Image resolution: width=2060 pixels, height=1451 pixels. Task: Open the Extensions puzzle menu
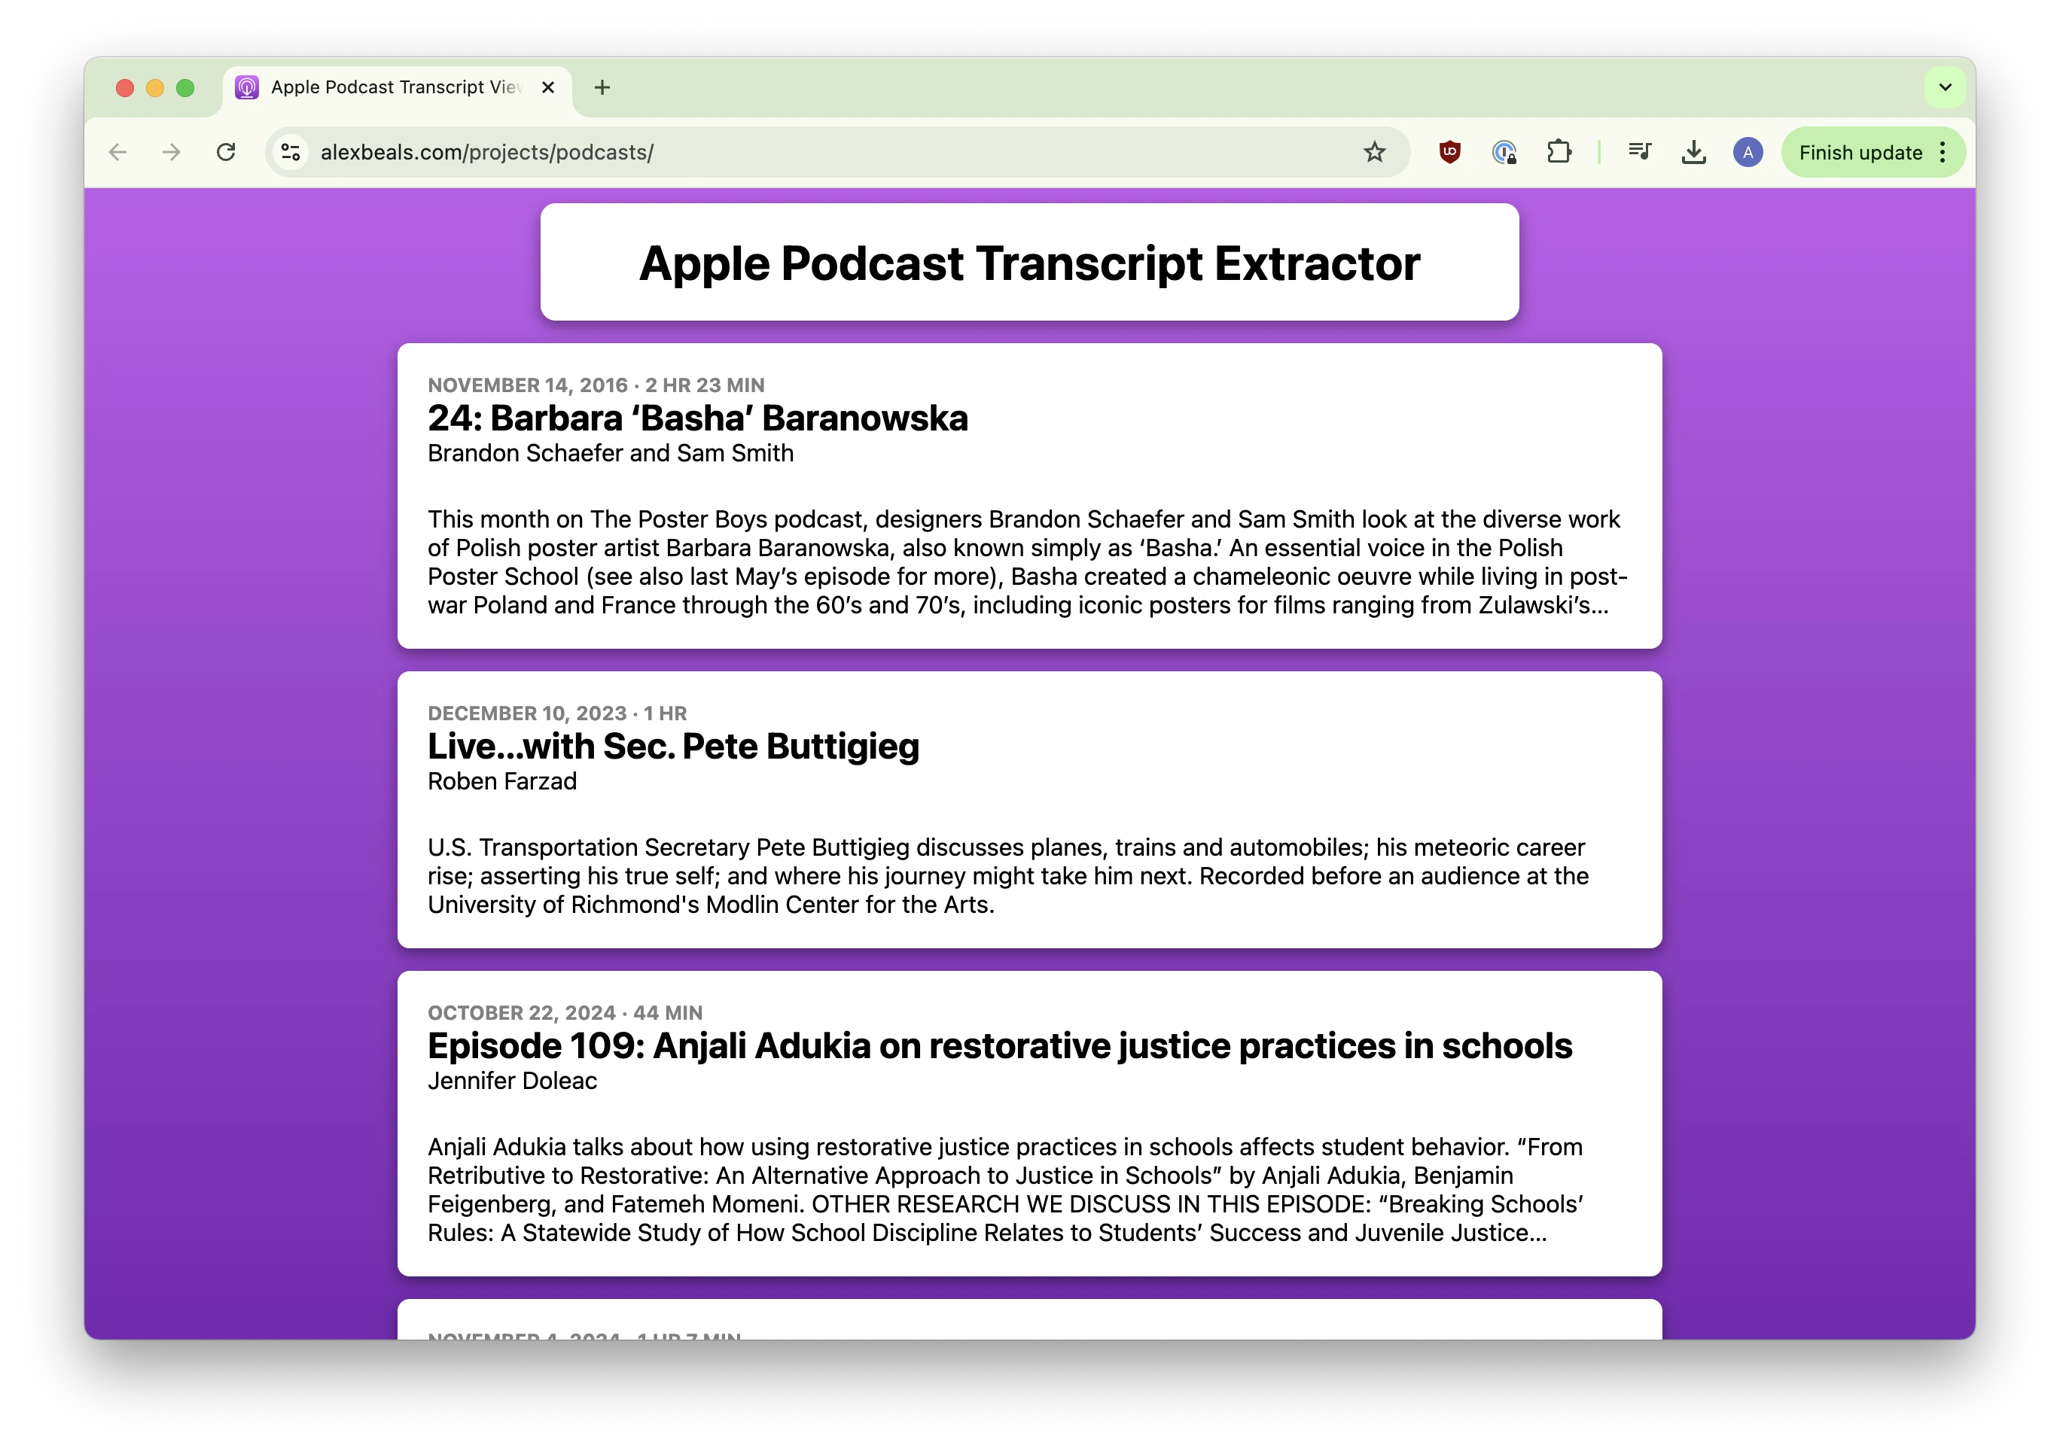1559,153
